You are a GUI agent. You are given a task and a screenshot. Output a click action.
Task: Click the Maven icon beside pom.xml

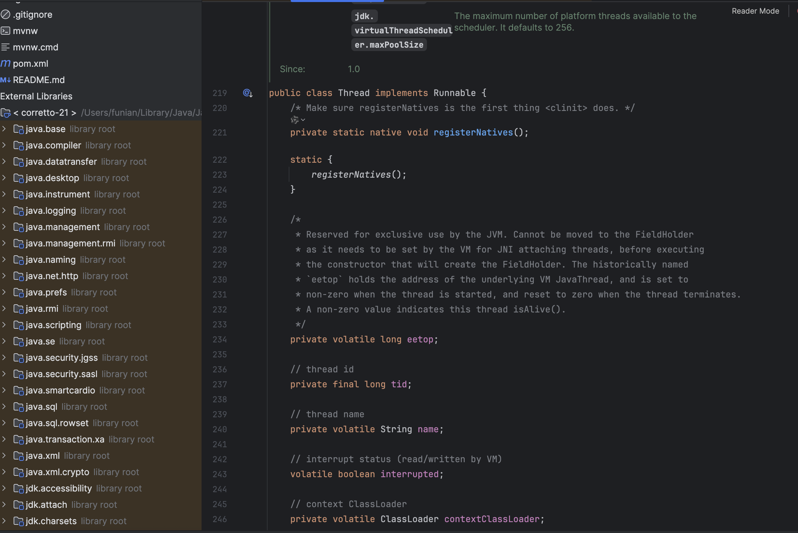pos(5,63)
